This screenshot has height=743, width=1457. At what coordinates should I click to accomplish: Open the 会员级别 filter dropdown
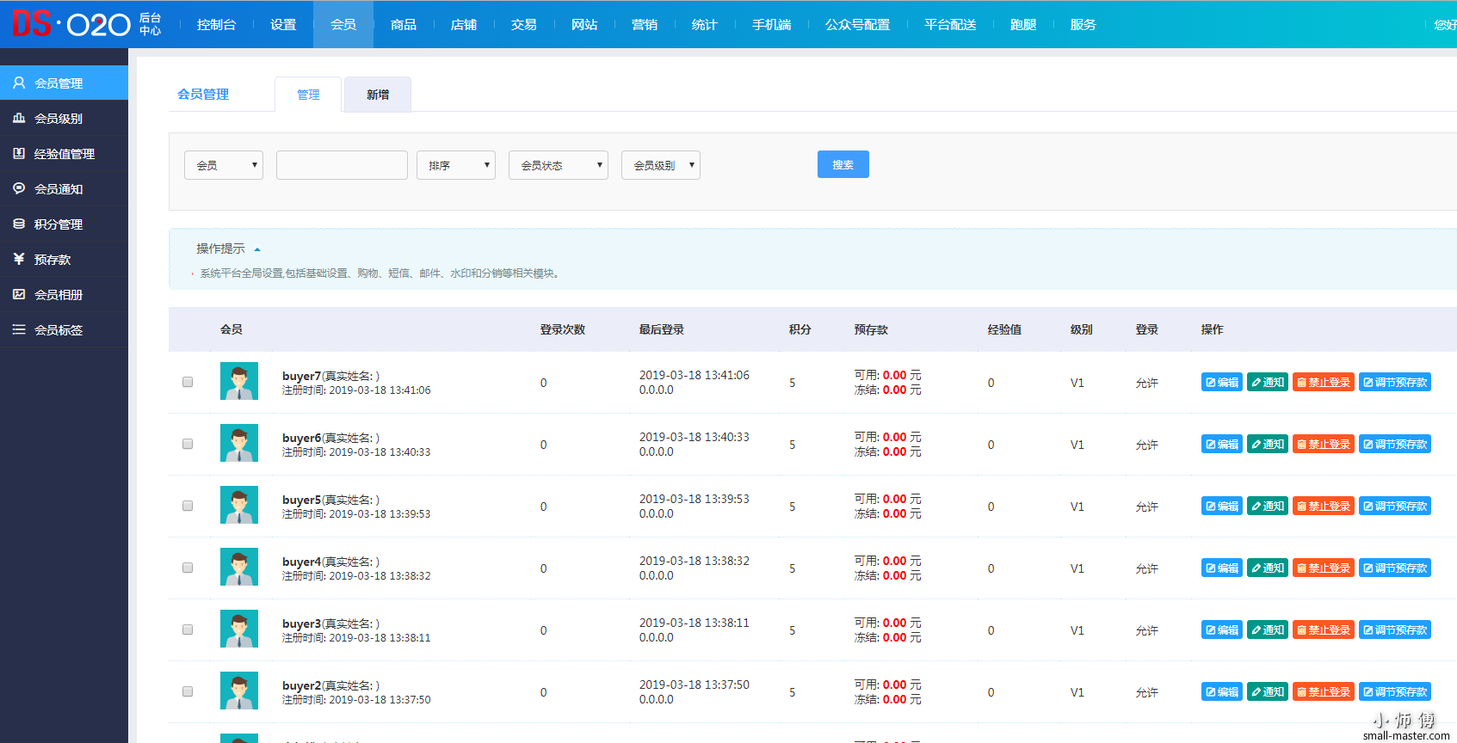coord(661,165)
